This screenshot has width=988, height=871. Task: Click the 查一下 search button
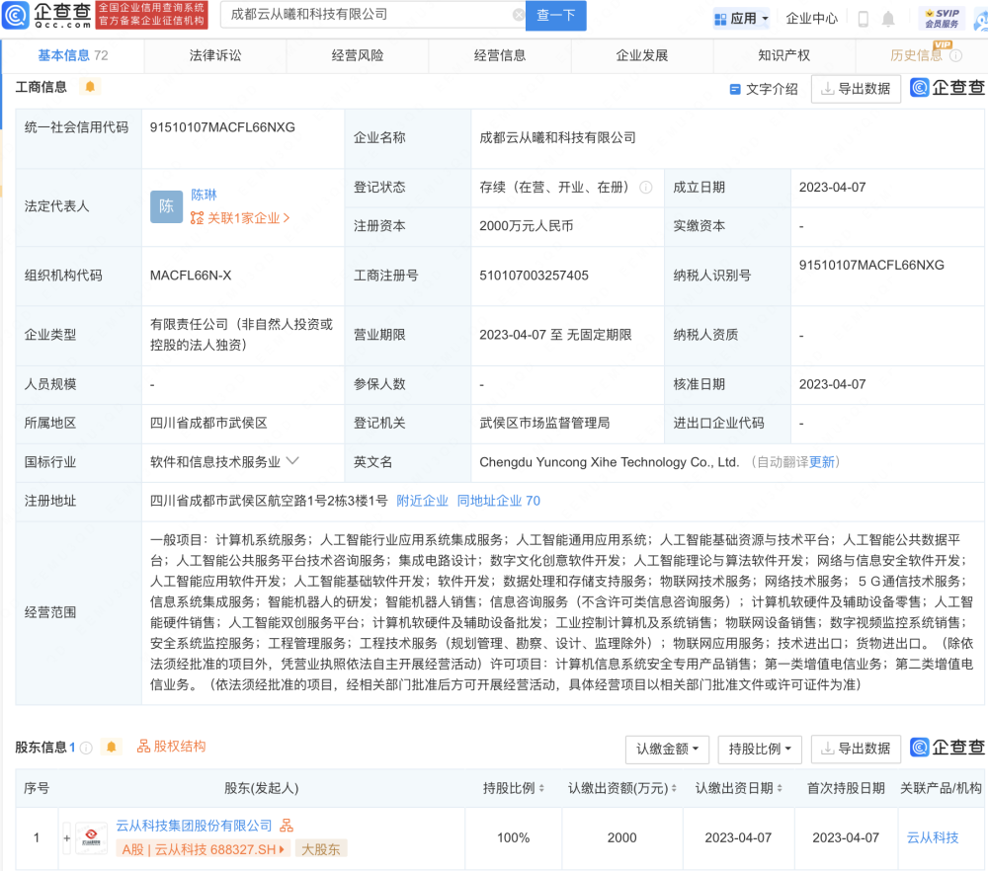(x=555, y=15)
